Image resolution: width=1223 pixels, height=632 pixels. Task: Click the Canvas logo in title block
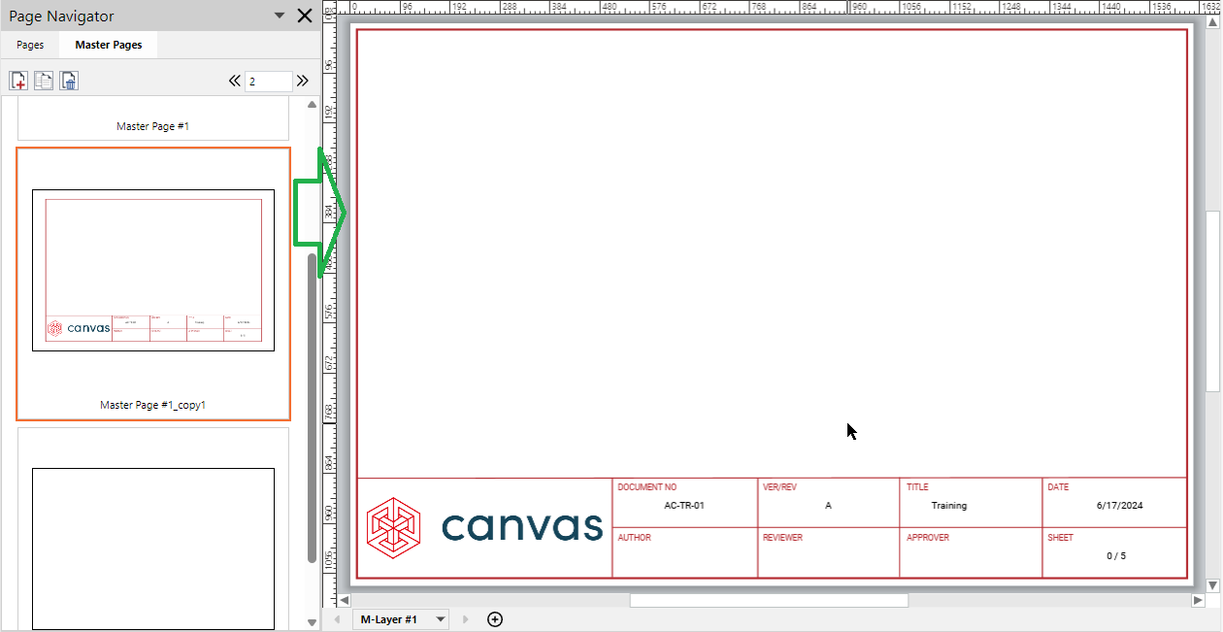484,527
